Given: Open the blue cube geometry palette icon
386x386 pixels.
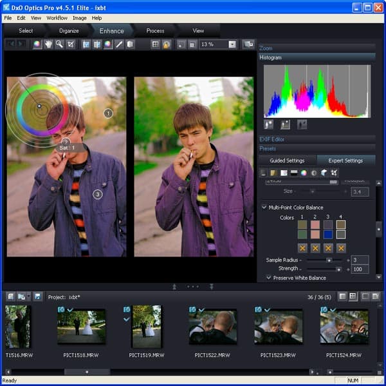Looking at the screenshot, I should tap(324, 173).
